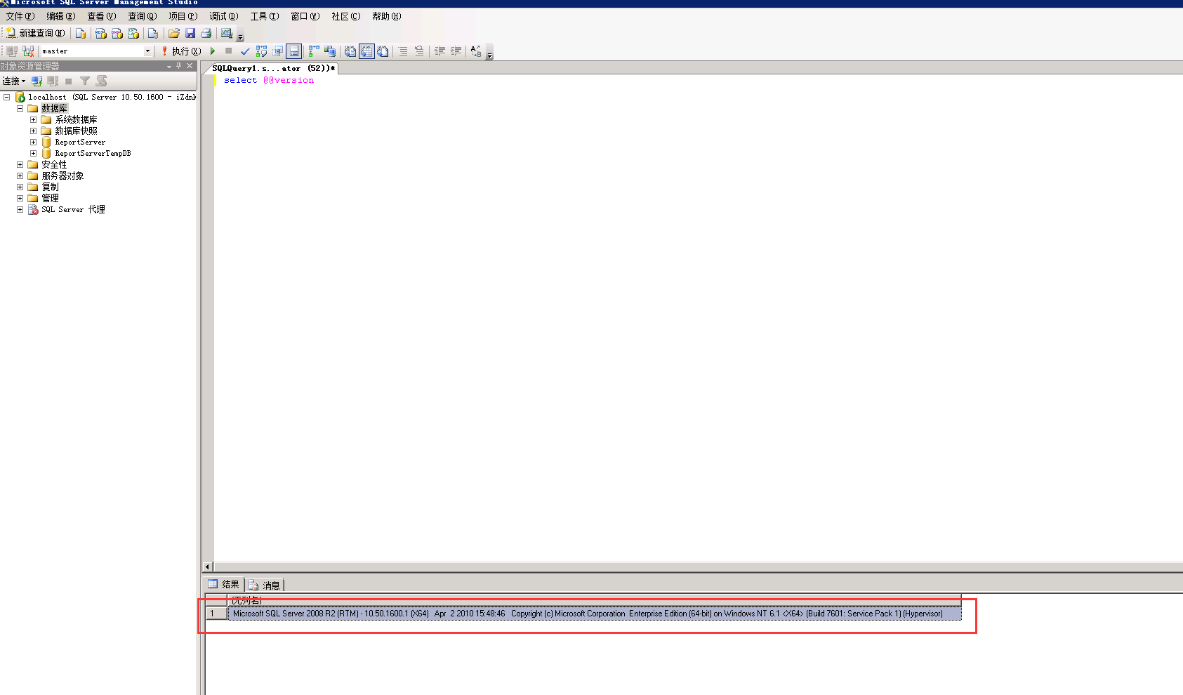Viewport: 1183px width, 695px height.
Task: Expand the 安全性 folder
Action: pos(20,165)
